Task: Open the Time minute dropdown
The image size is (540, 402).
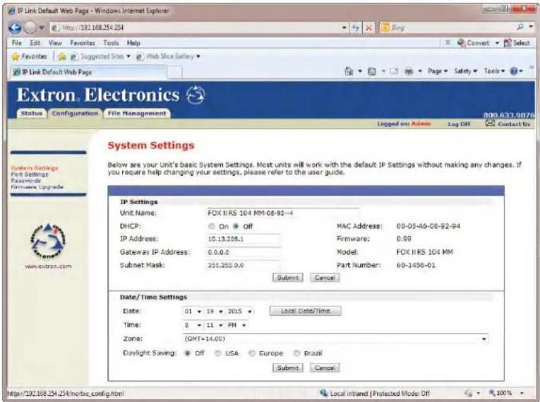Action: (214, 325)
